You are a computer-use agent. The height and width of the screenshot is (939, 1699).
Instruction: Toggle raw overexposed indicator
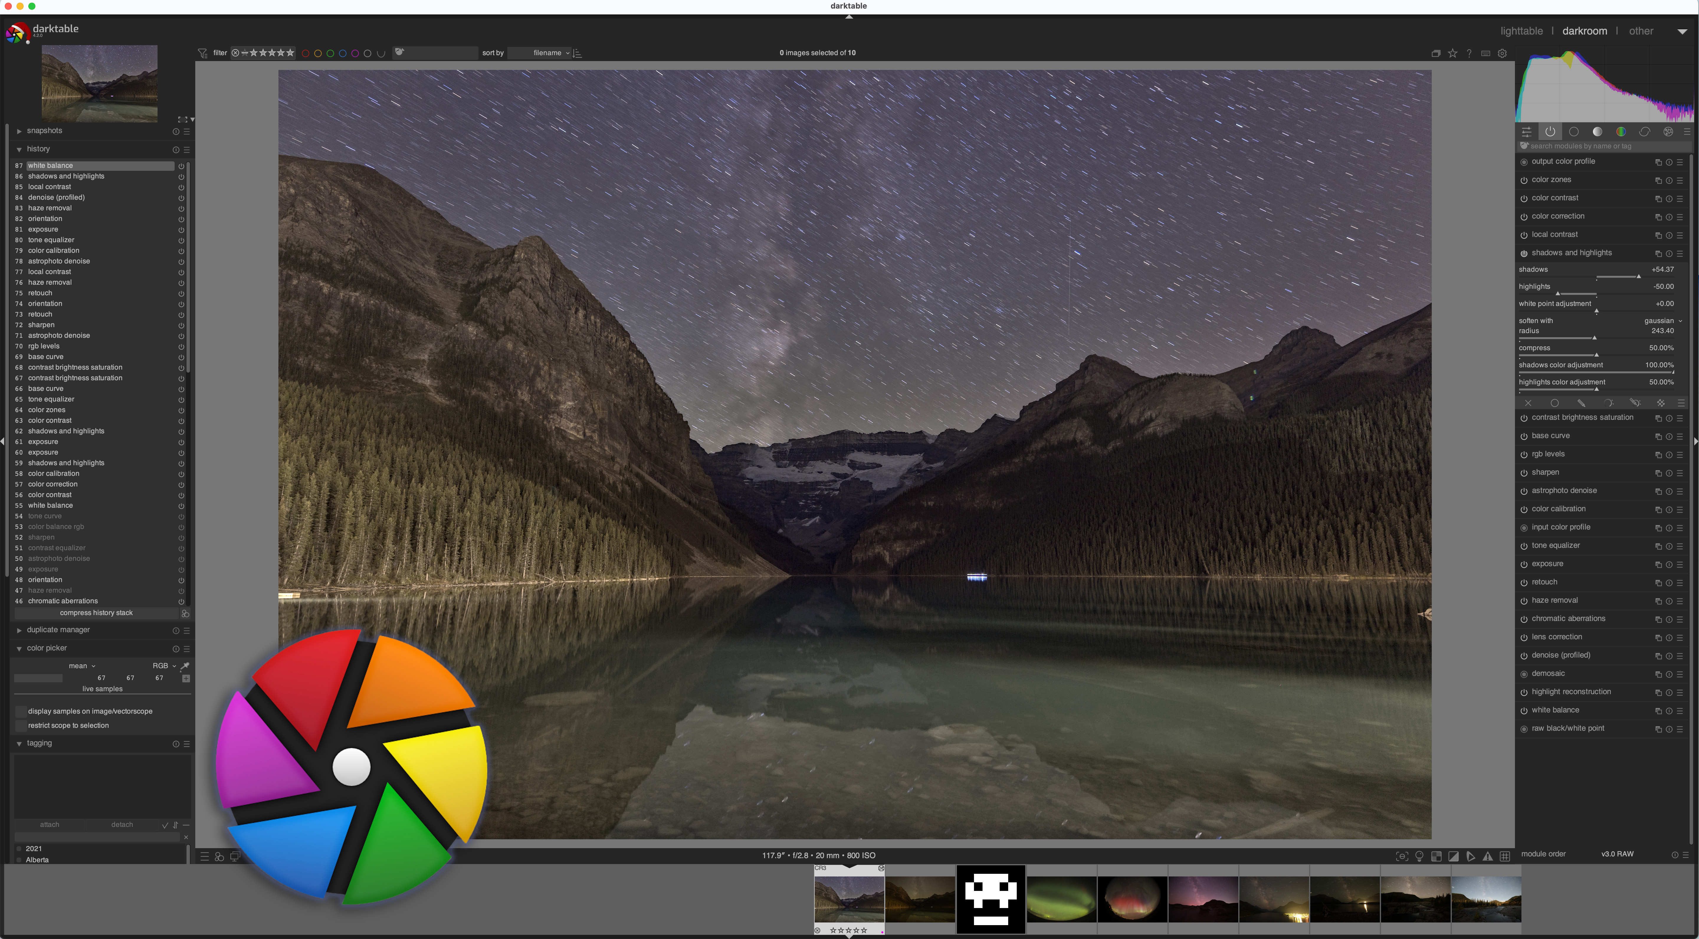1436,857
